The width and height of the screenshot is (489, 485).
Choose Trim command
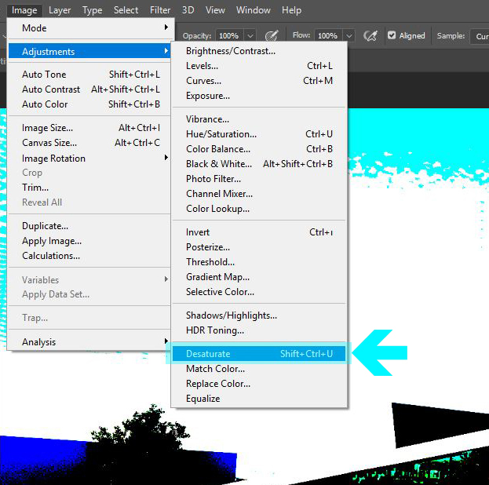(x=89, y=188)
